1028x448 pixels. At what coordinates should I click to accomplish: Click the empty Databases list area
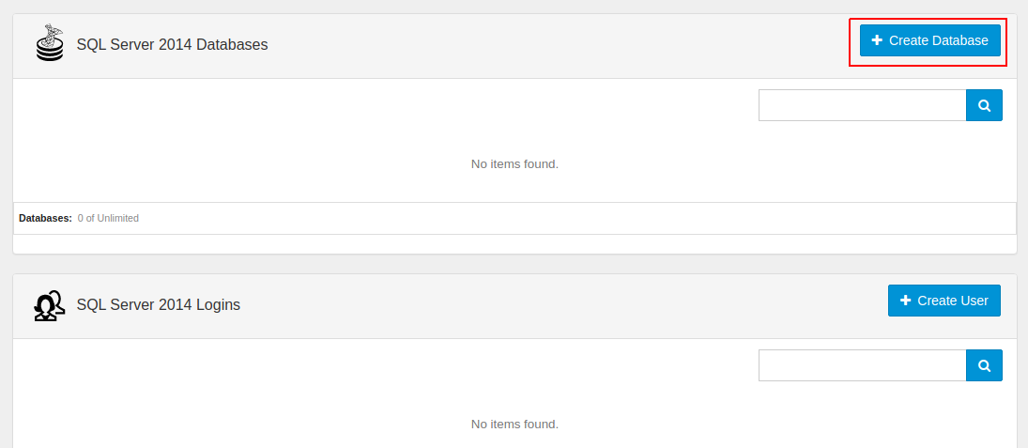click(x=514, y=164)
